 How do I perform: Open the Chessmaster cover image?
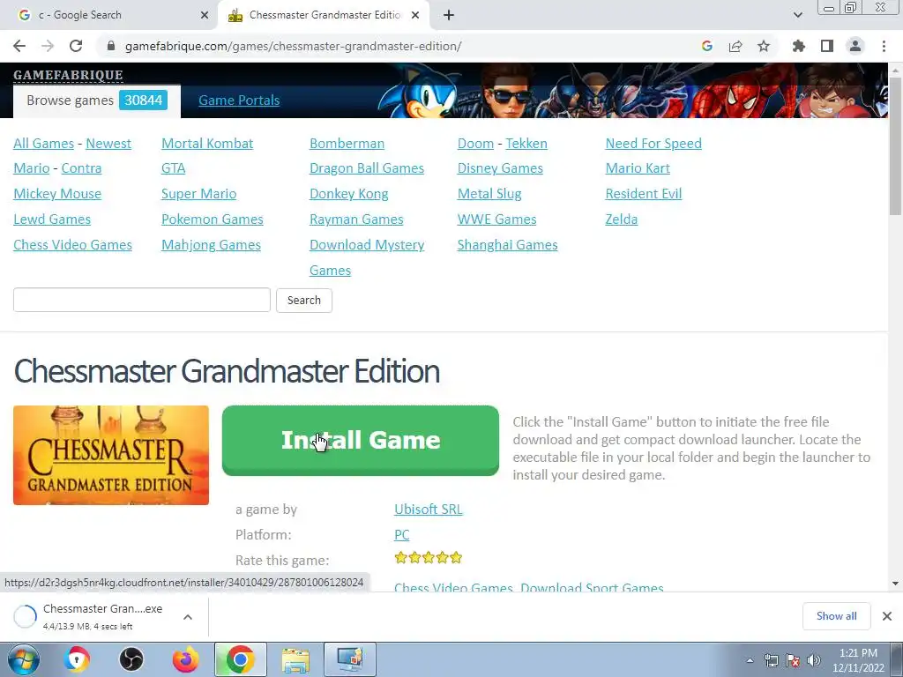(111, 456)
